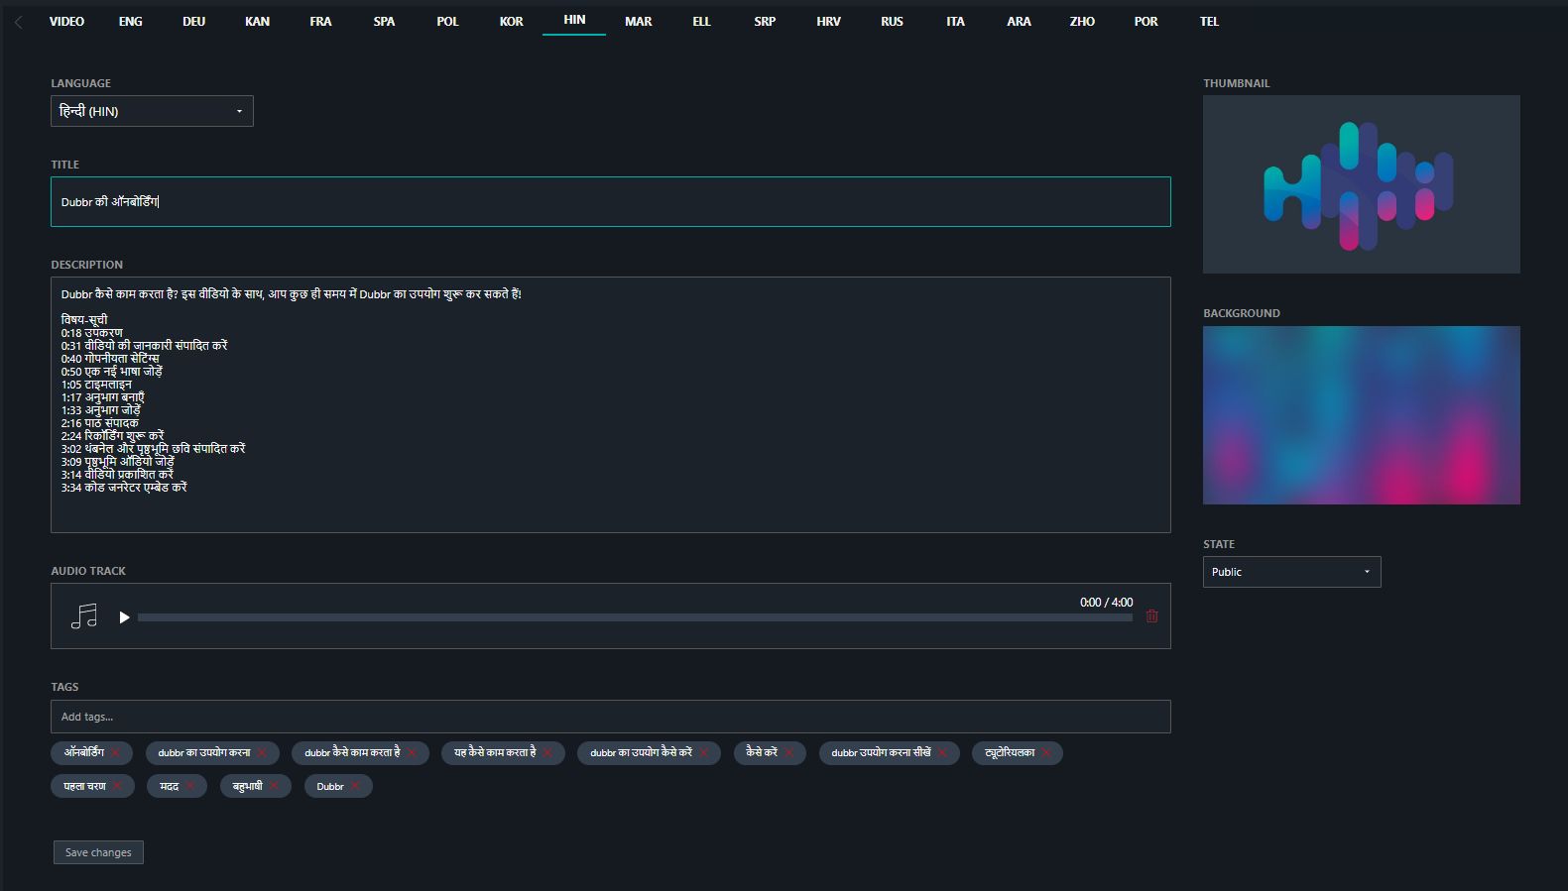Switch to the ENG language tab
This screenshot has height=891, width=1568.
coord(131,21)
